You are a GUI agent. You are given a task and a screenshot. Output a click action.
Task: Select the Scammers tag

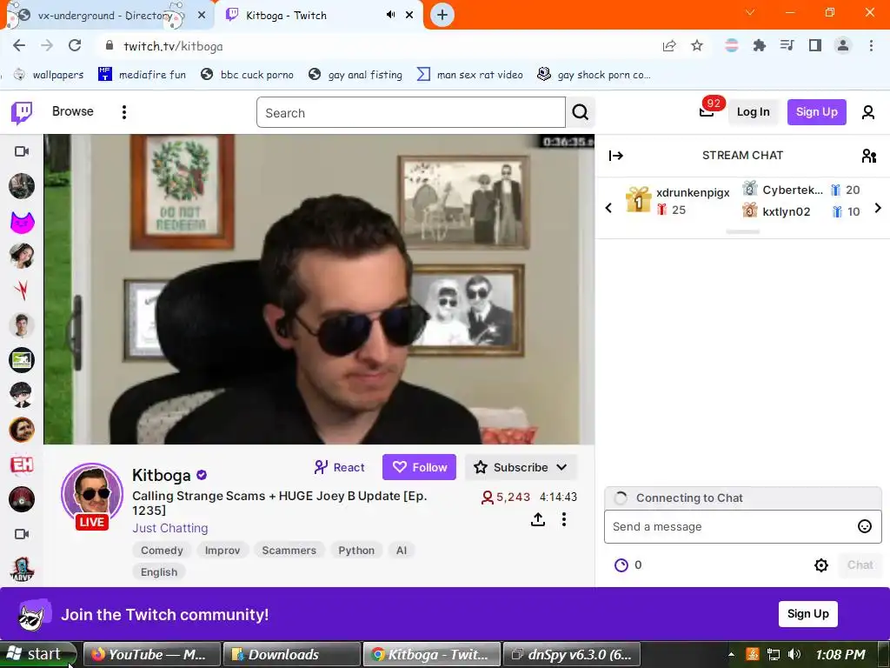click(x=289, y=551)
